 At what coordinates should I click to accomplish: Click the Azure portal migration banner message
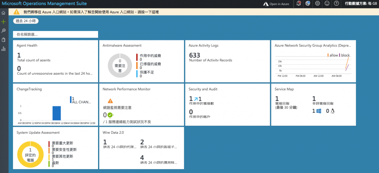point(91,12)
